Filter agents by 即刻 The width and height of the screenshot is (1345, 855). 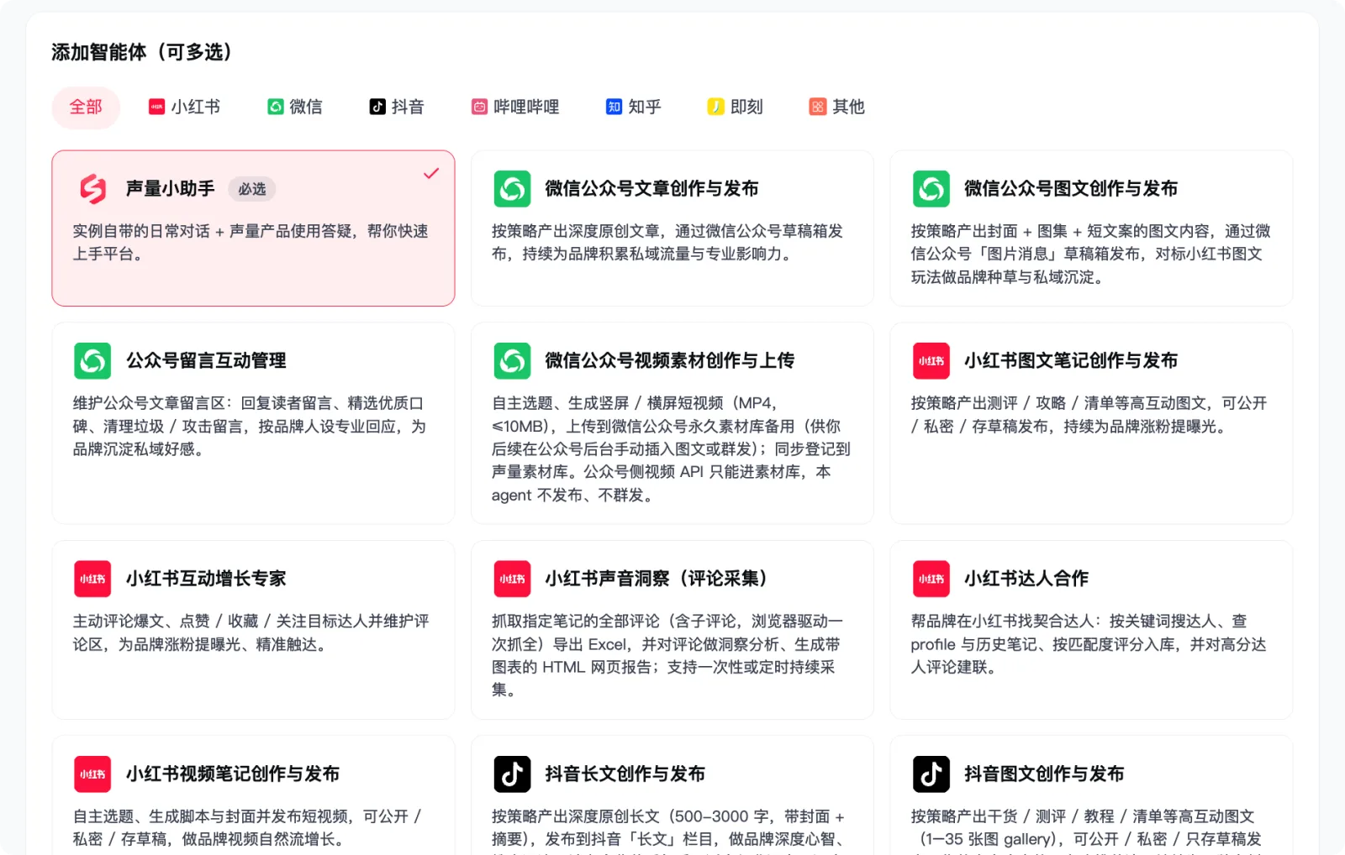pyautogui.click(x=736, y=108)
